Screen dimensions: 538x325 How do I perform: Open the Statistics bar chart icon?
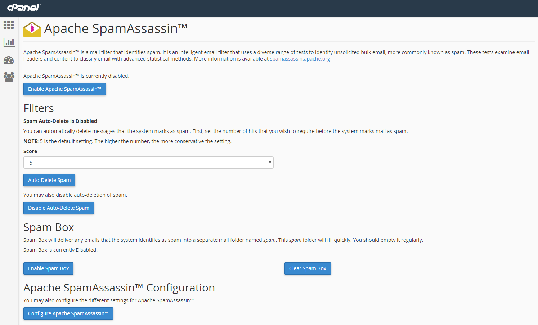click(9, 42)
